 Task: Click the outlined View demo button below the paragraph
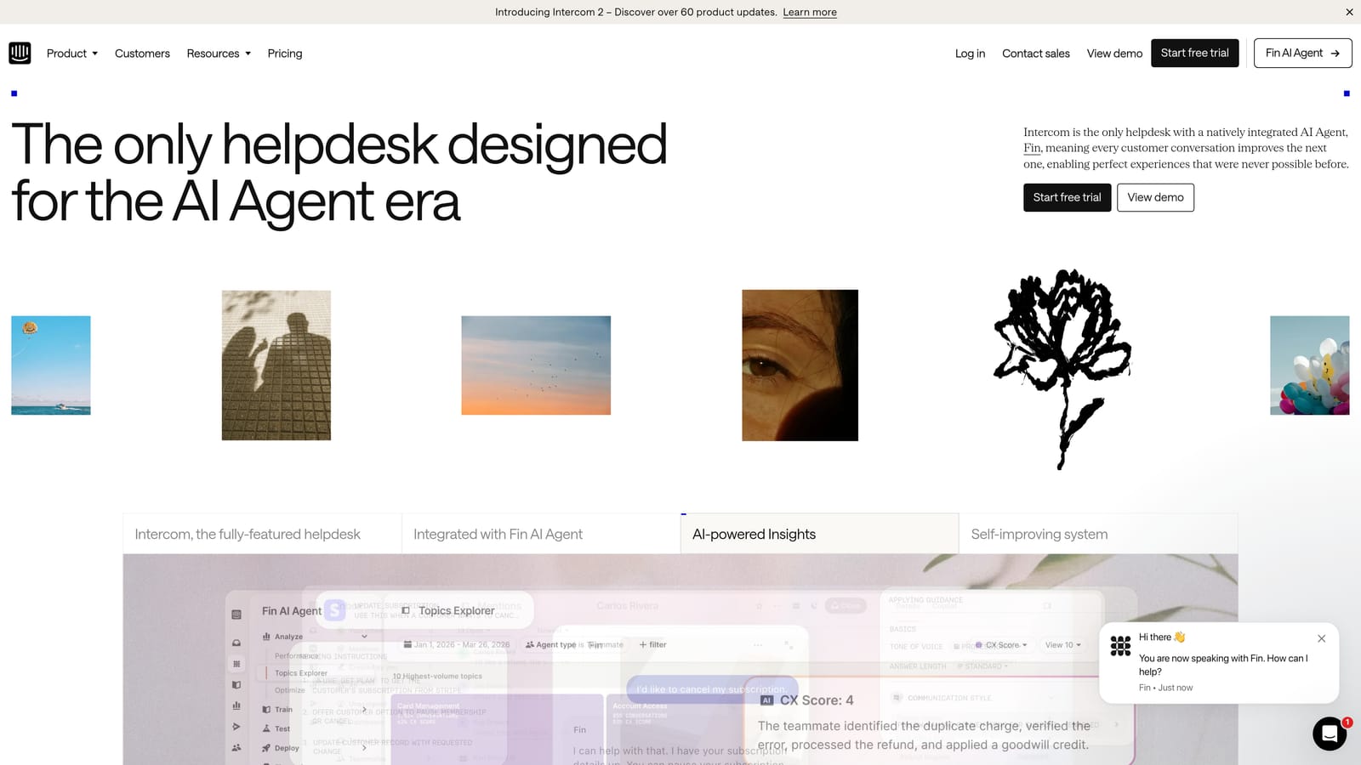1155,197
